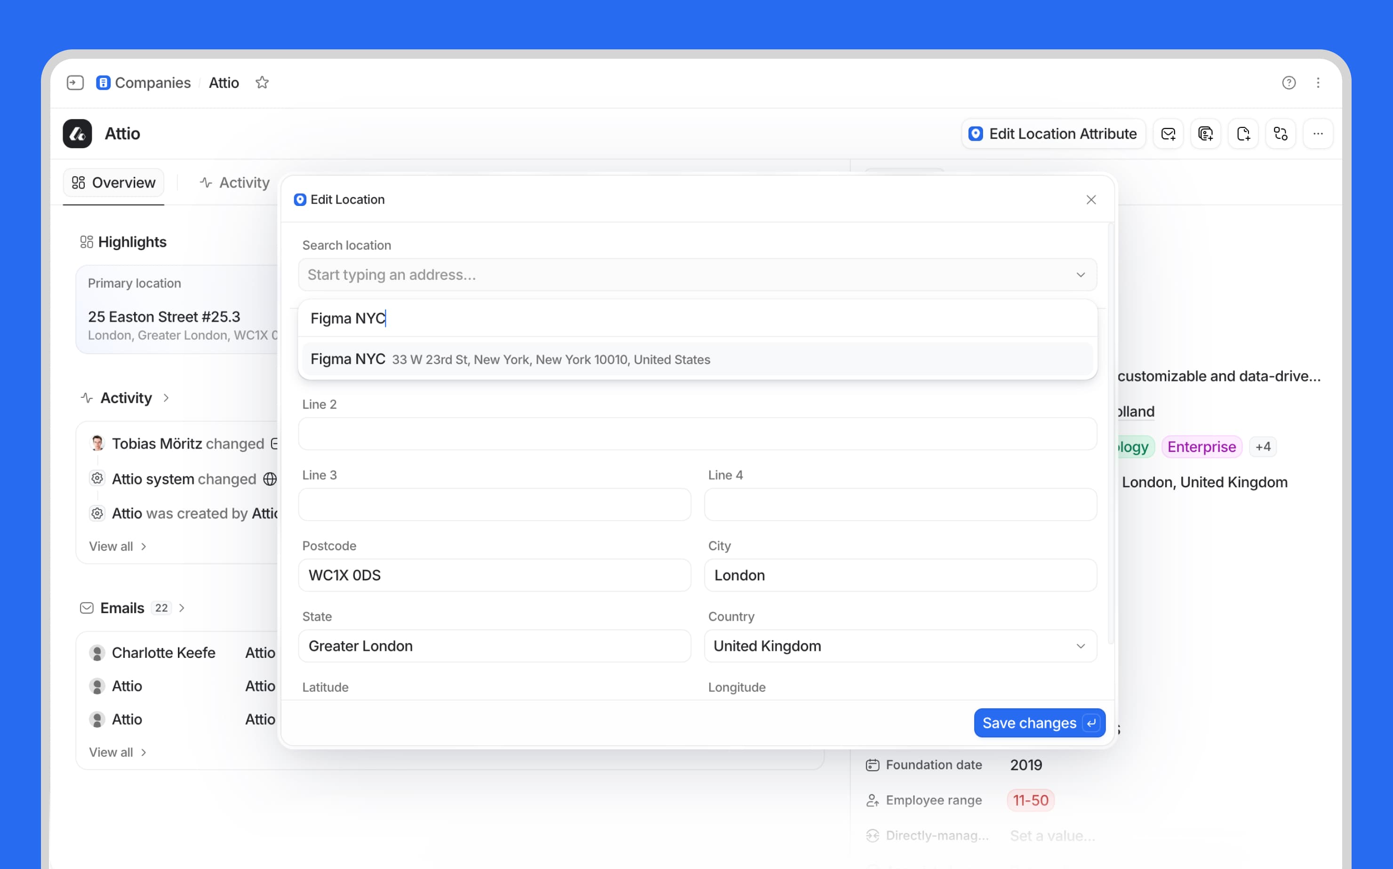Click into the Postcode input field

495,575
